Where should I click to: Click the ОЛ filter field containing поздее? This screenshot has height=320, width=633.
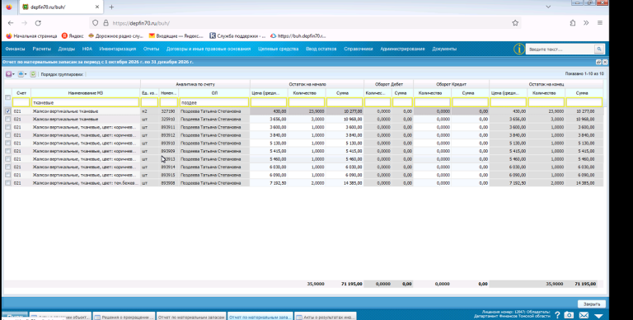pos(214,102)
